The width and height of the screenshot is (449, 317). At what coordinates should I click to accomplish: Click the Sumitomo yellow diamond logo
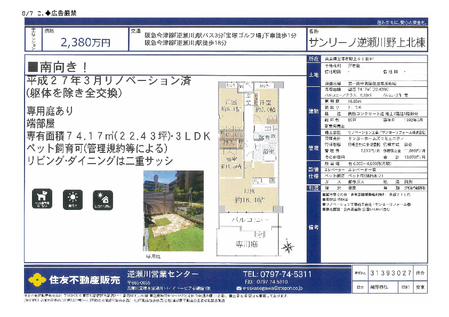pos(37,279)
